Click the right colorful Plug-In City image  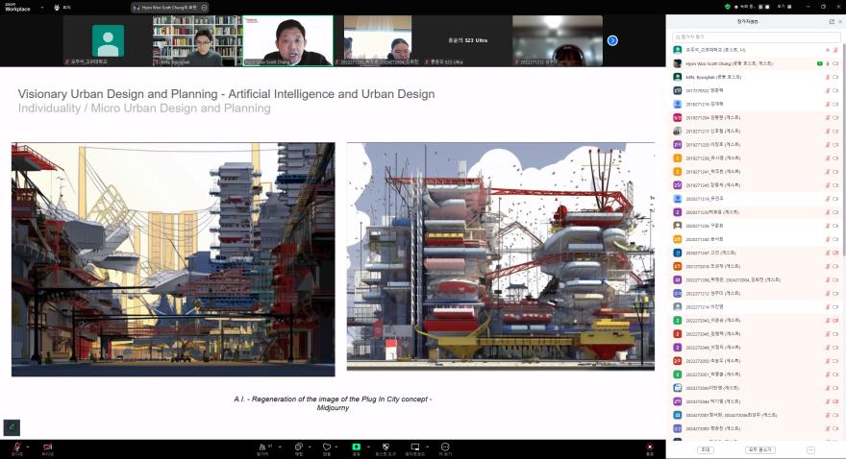[501, 256]
